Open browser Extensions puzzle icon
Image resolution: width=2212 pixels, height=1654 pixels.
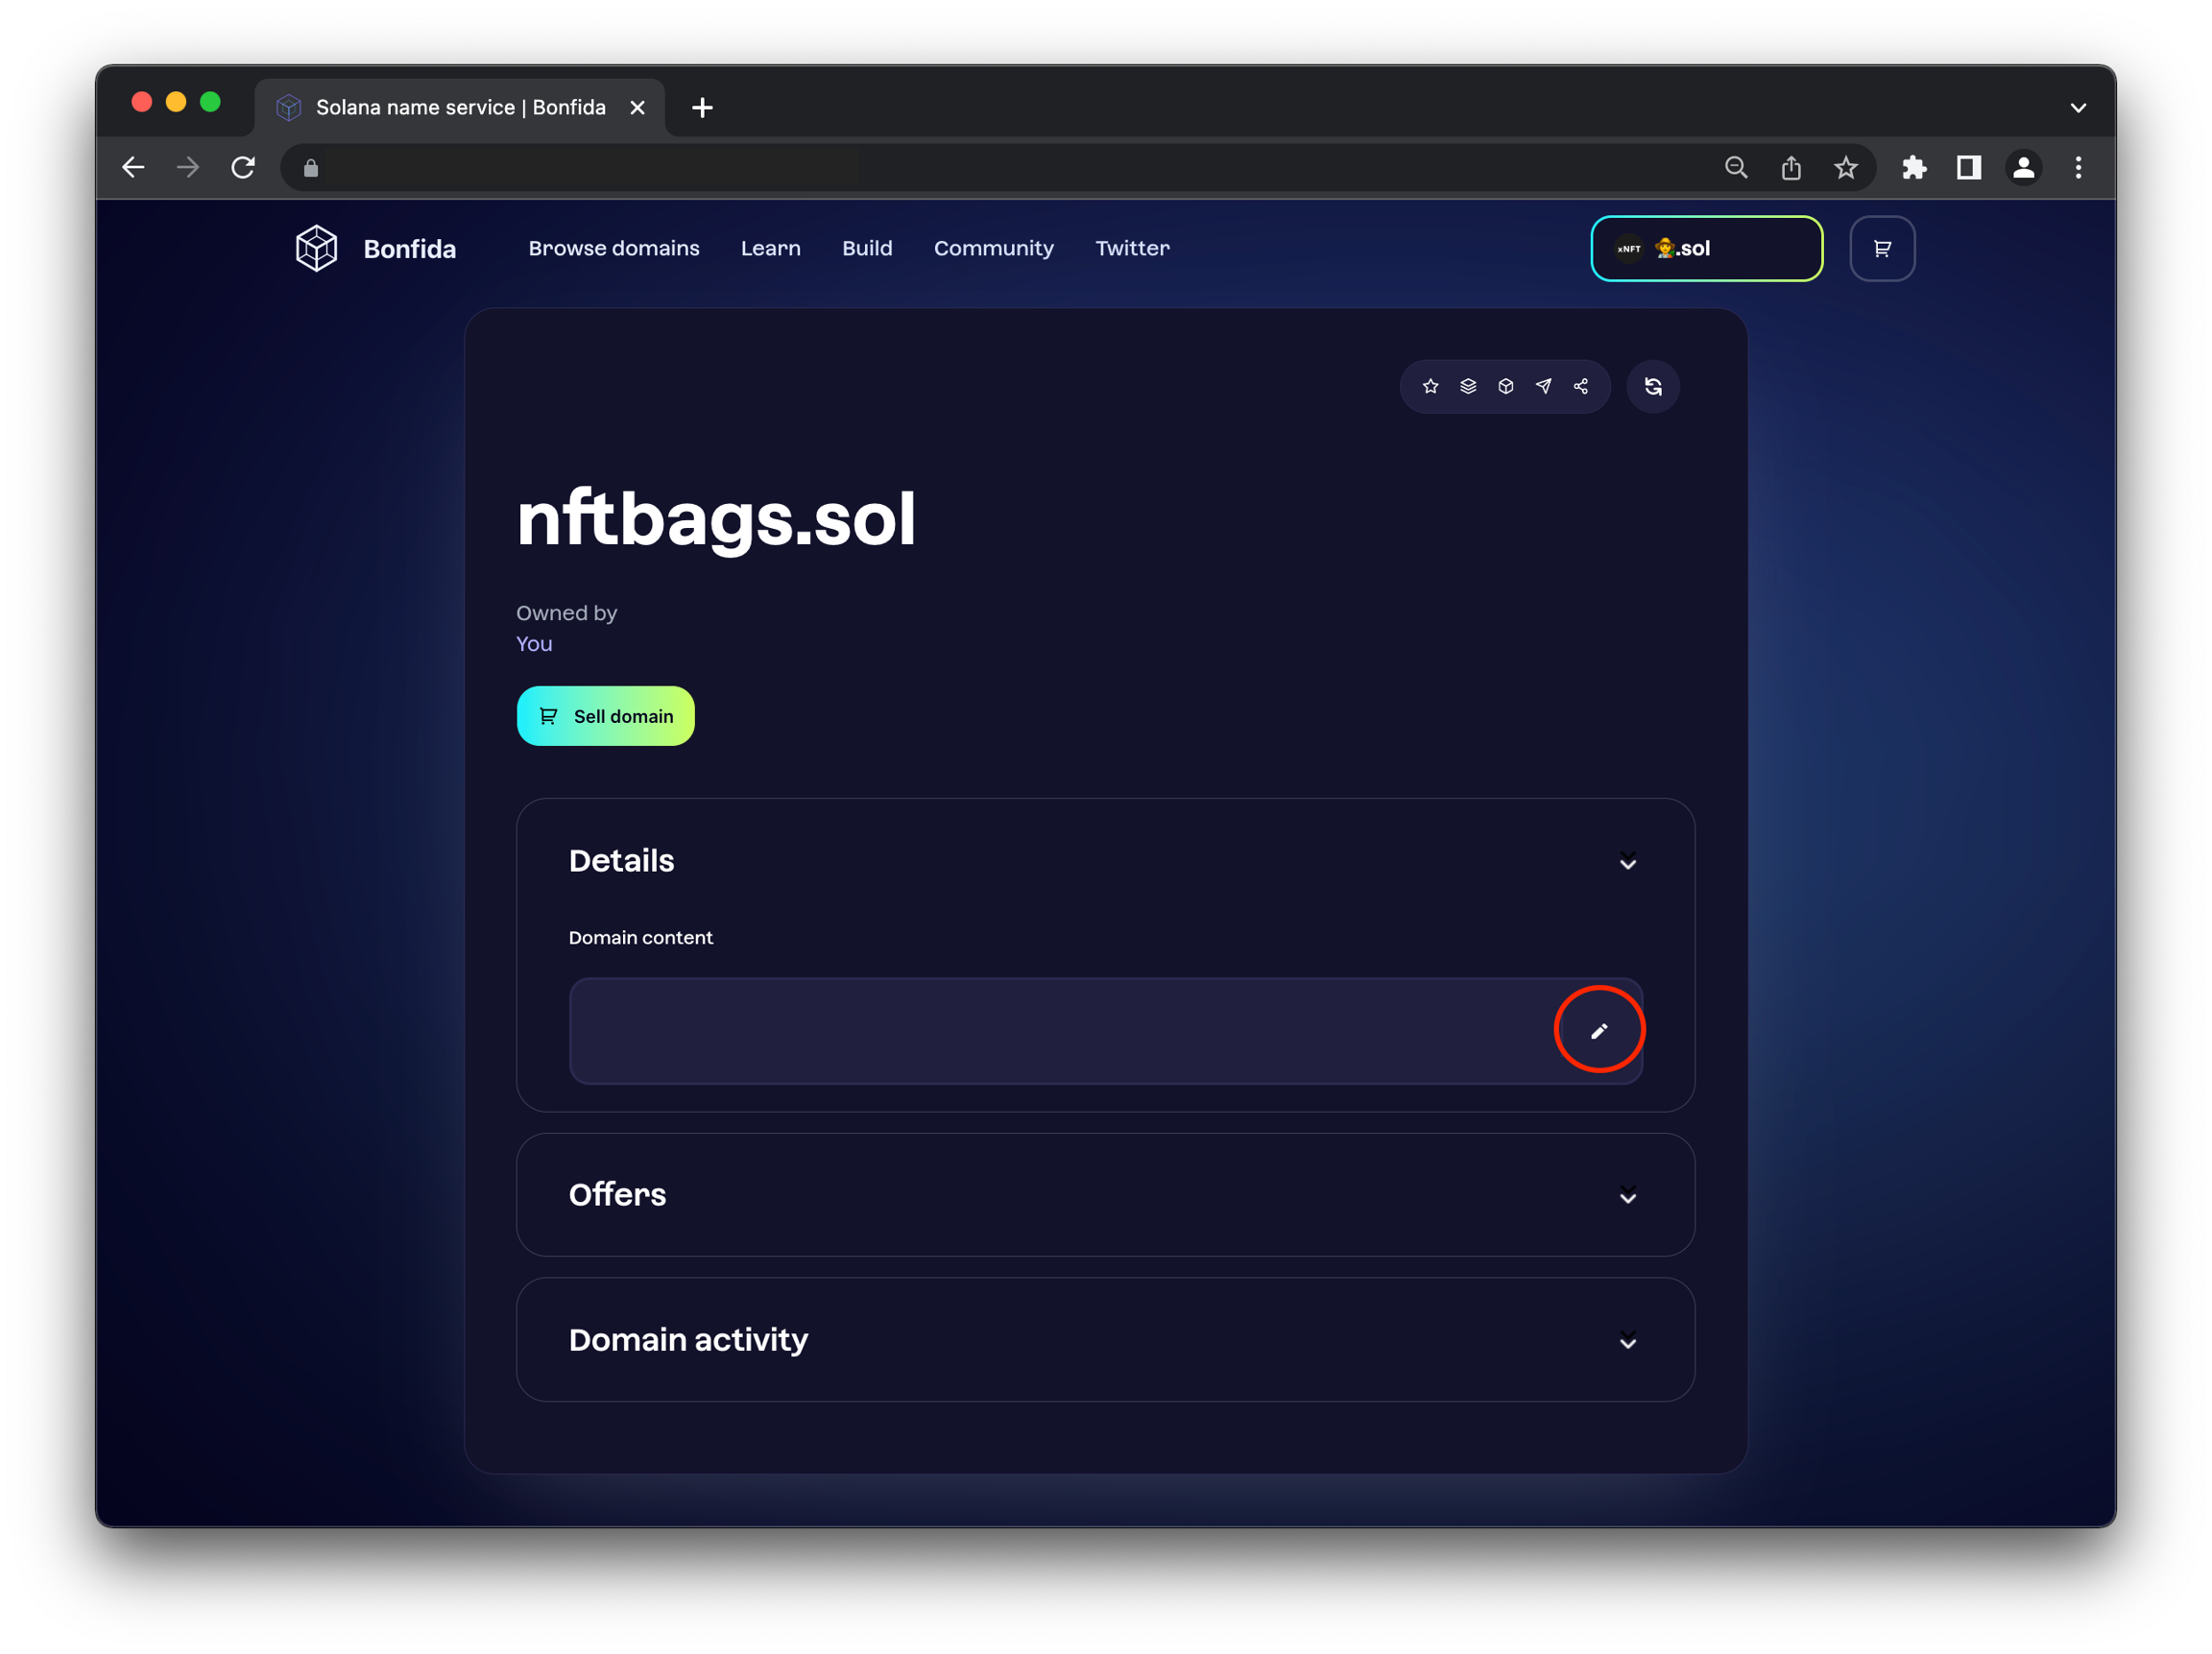coord(1914,167)
